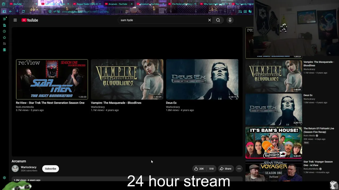Open the Warlockracy channel avatar
This screenshot has width=339, height=190.
tap(15, 169)
